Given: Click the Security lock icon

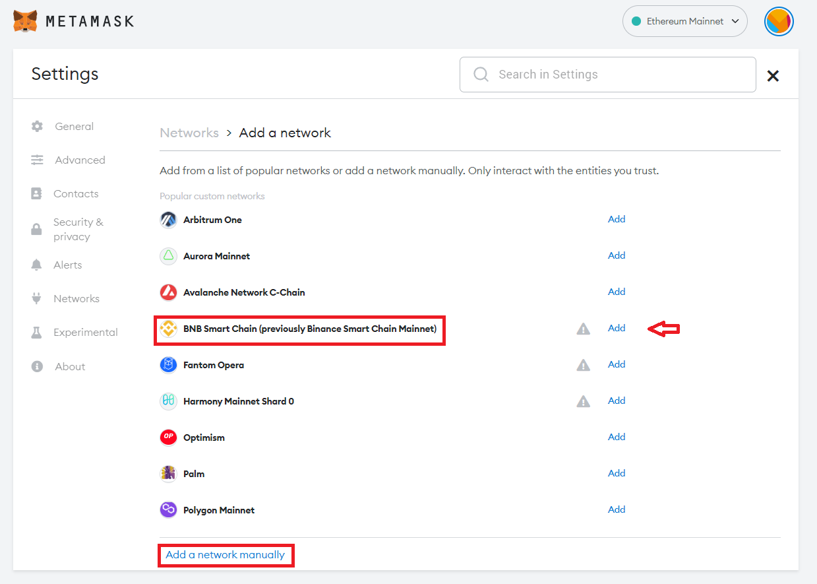Looking at the screenshot, I should click(37, 230).
